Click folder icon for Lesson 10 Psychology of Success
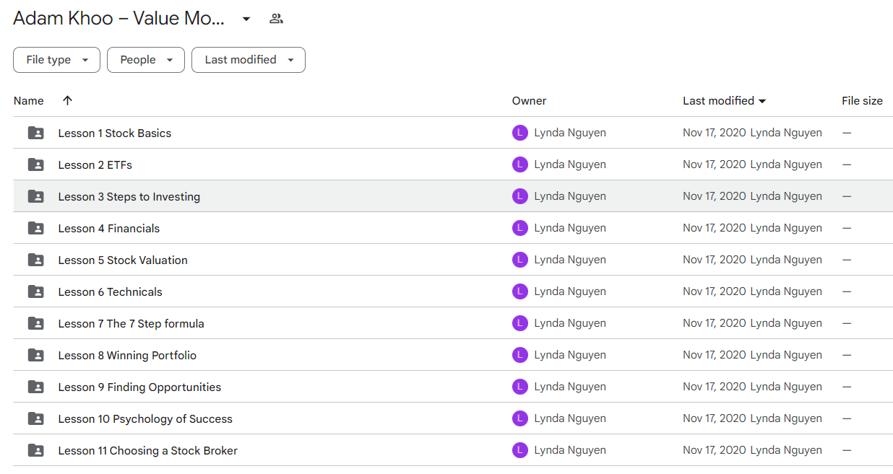 coord(35,418)
